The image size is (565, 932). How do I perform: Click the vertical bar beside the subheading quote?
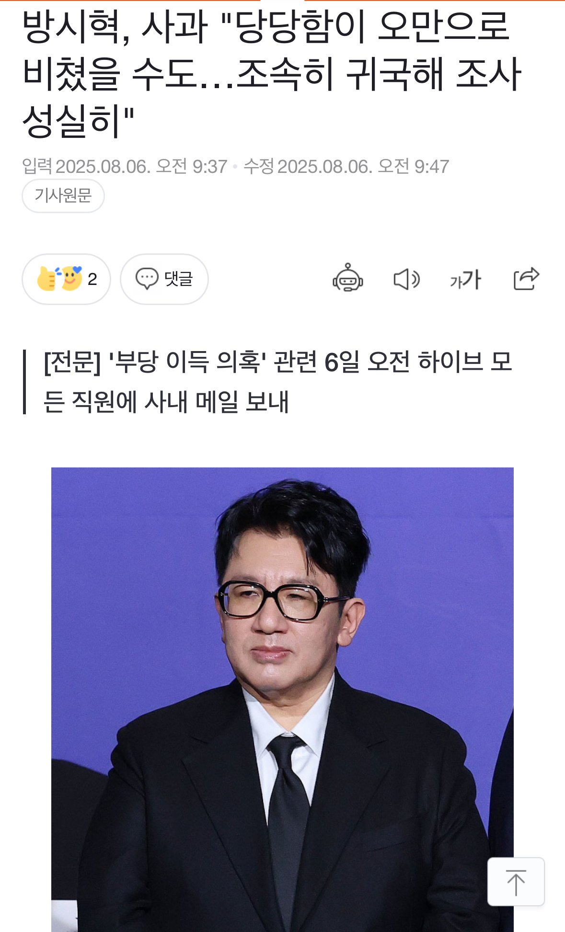[24, 382]
